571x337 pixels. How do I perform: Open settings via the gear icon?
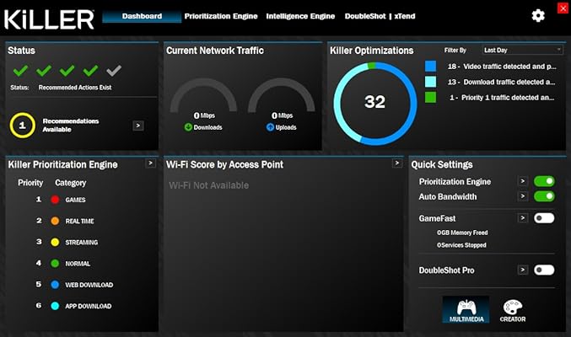[538, 16]
